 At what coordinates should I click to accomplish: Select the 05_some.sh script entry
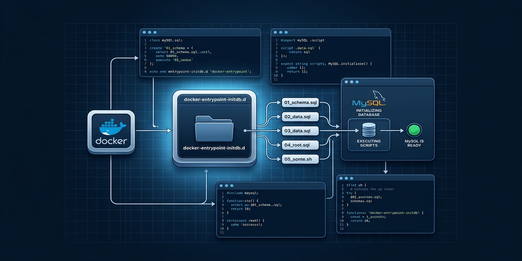pos(300,160)
